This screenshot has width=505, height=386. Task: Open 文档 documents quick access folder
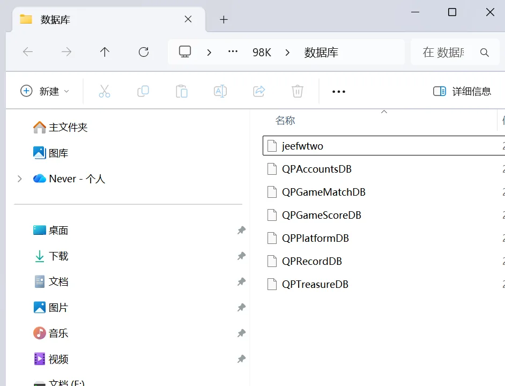[x=51, y=281]
